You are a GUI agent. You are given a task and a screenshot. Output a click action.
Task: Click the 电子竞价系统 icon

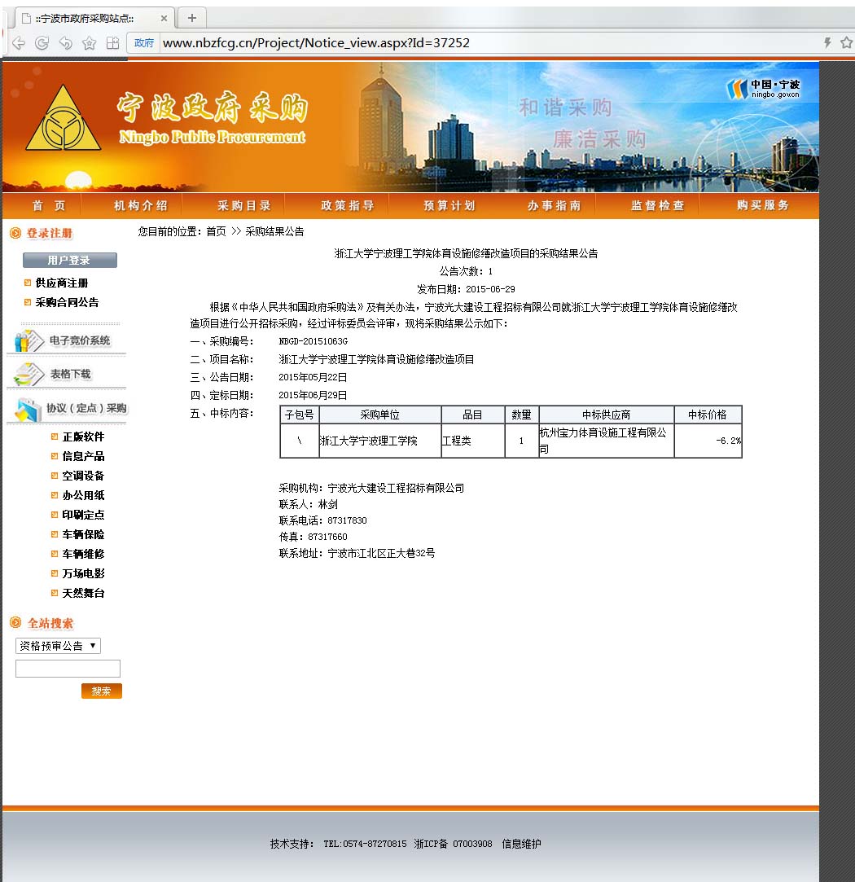pyautogui.click(x=29, y=340)
